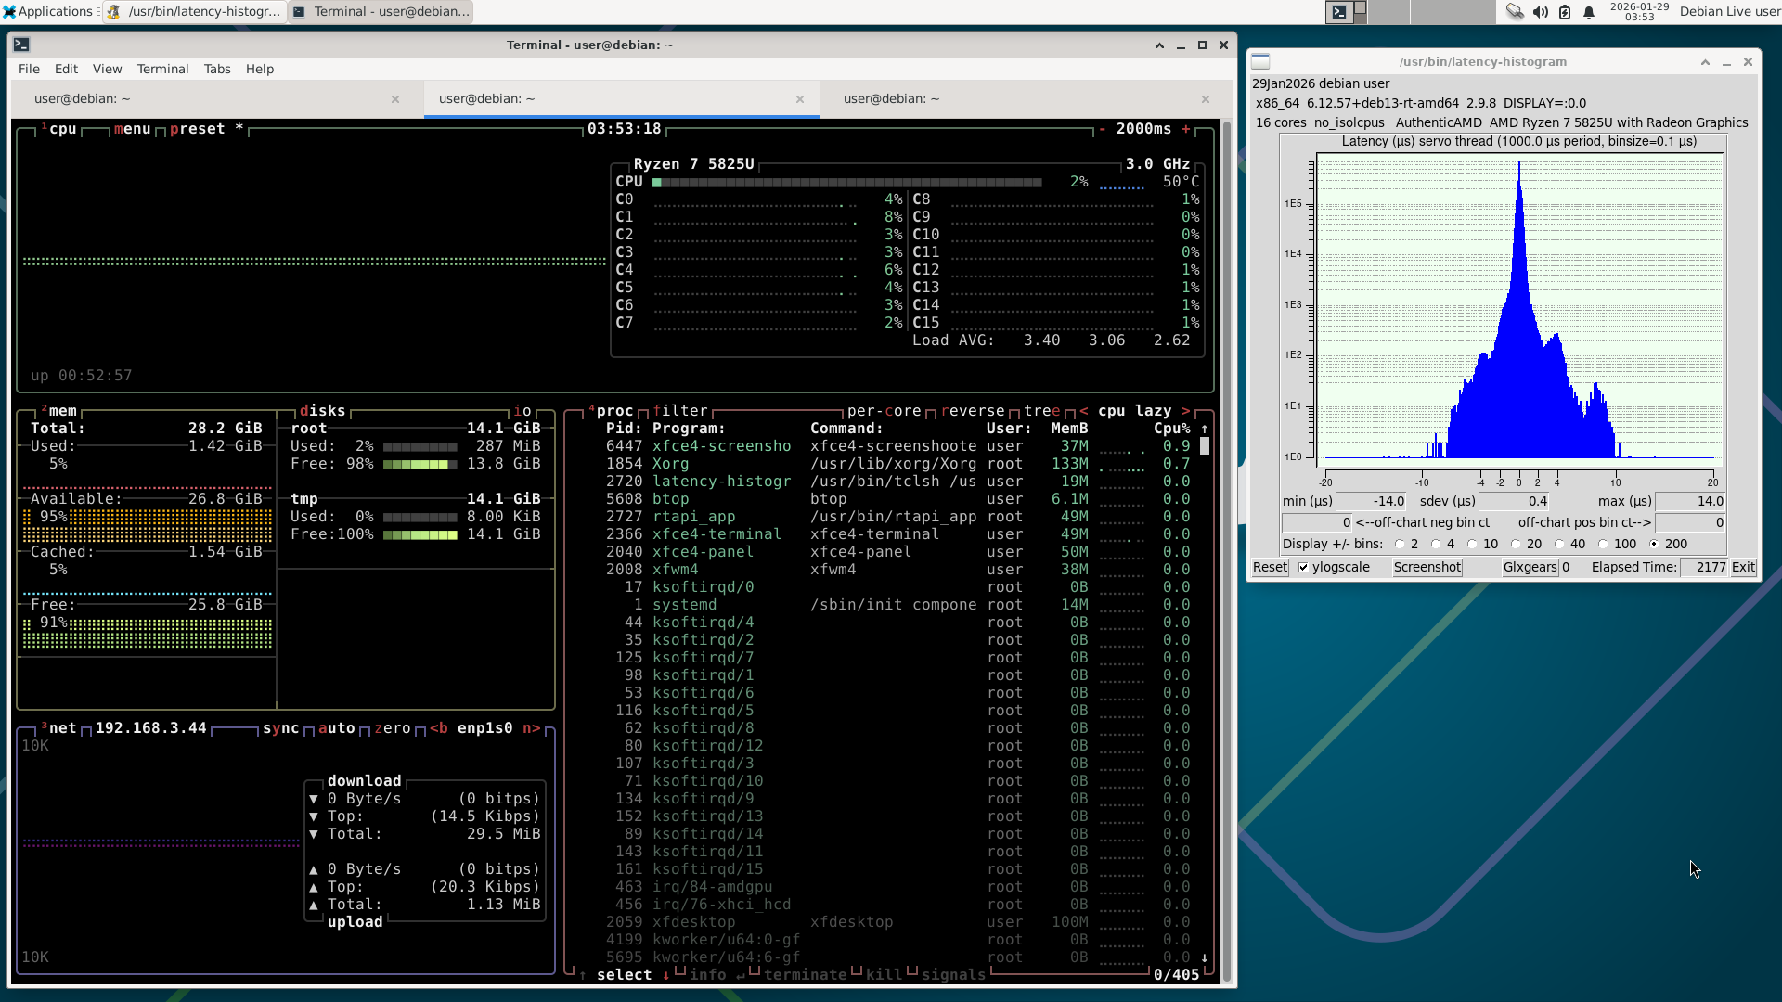The height and width of the screenshot is (1002, 1782).
Task: Switch to the third user@debian terminal tab
Action: pyautogui.click(x=891, y=99)
